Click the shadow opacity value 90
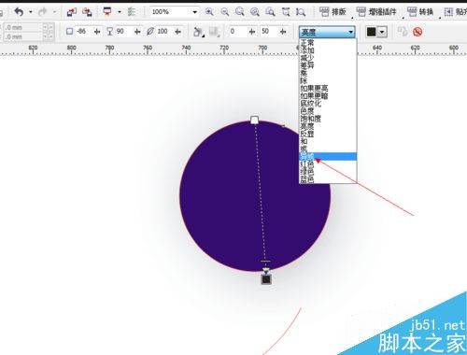Viewport: 467px width, 355px height. tap(123, 31)
